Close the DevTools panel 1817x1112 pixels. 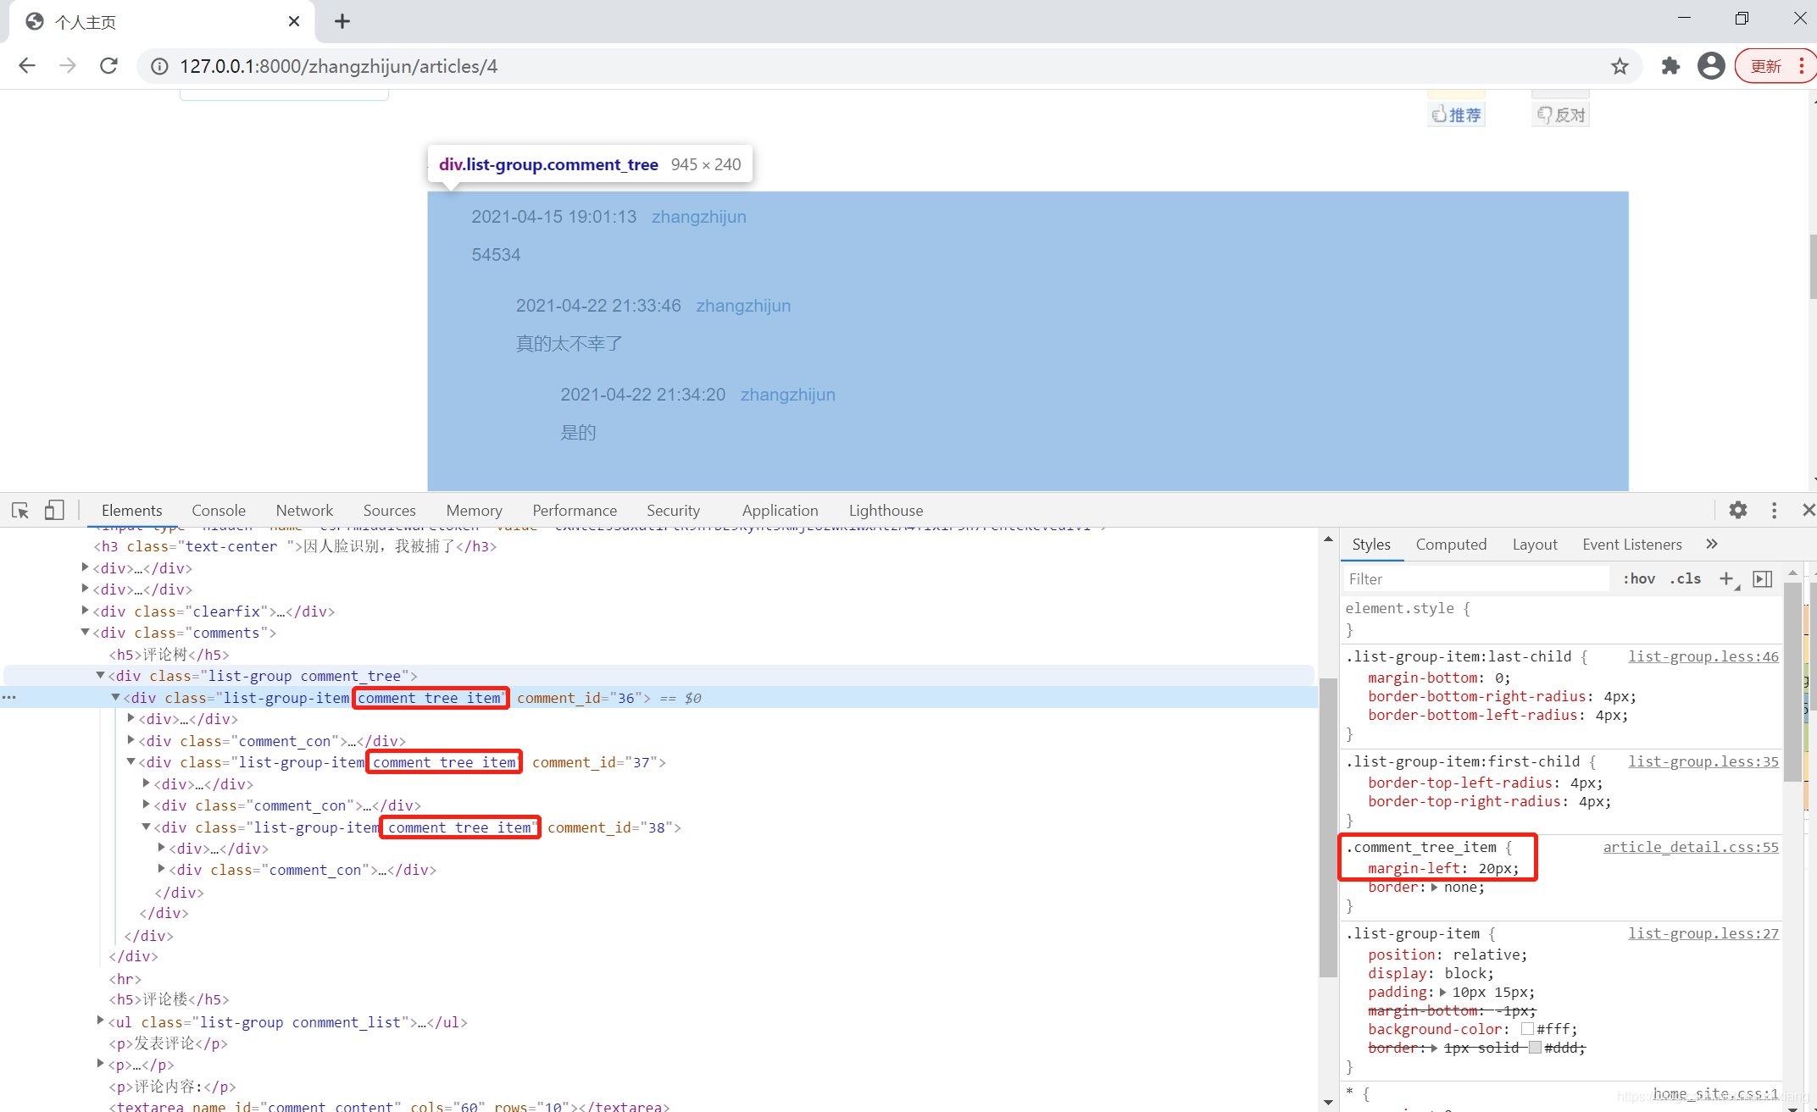pos(1808,510)
